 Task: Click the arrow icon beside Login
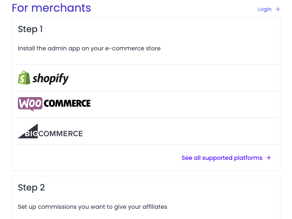click(277, 9)
